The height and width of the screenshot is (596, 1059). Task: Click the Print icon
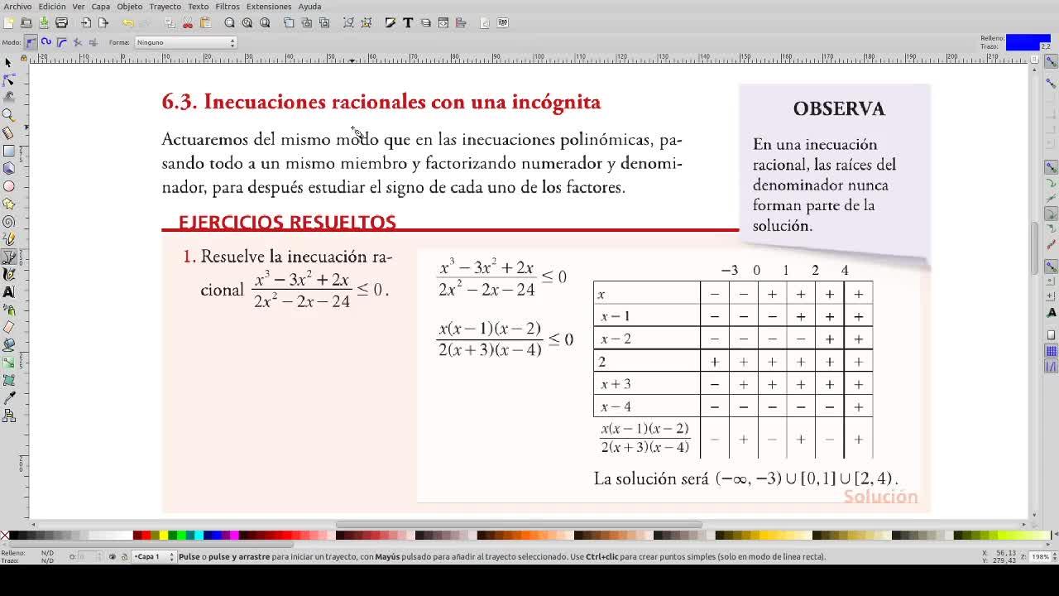tap(61, 23)
